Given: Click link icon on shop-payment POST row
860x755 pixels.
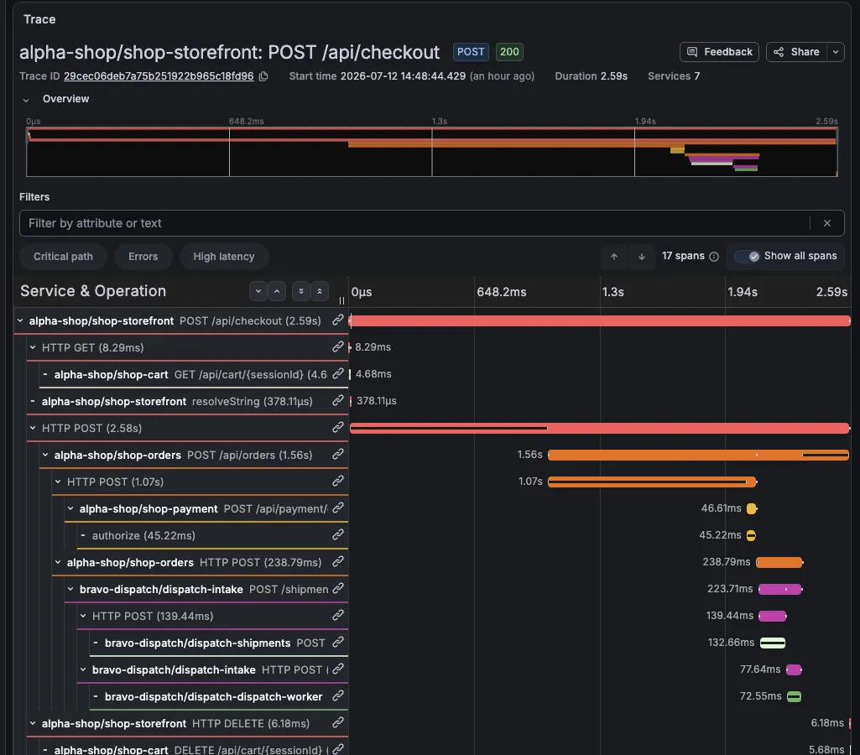Looking at the screenshot, I should (338, 508).
